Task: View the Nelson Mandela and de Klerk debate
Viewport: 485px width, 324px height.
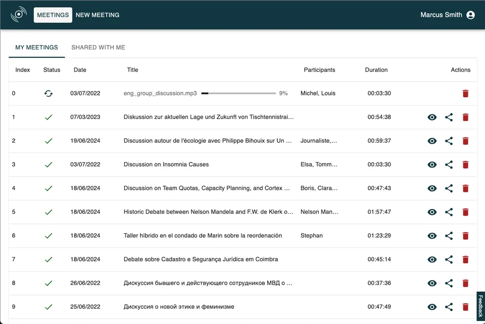Action: point(432,212)
